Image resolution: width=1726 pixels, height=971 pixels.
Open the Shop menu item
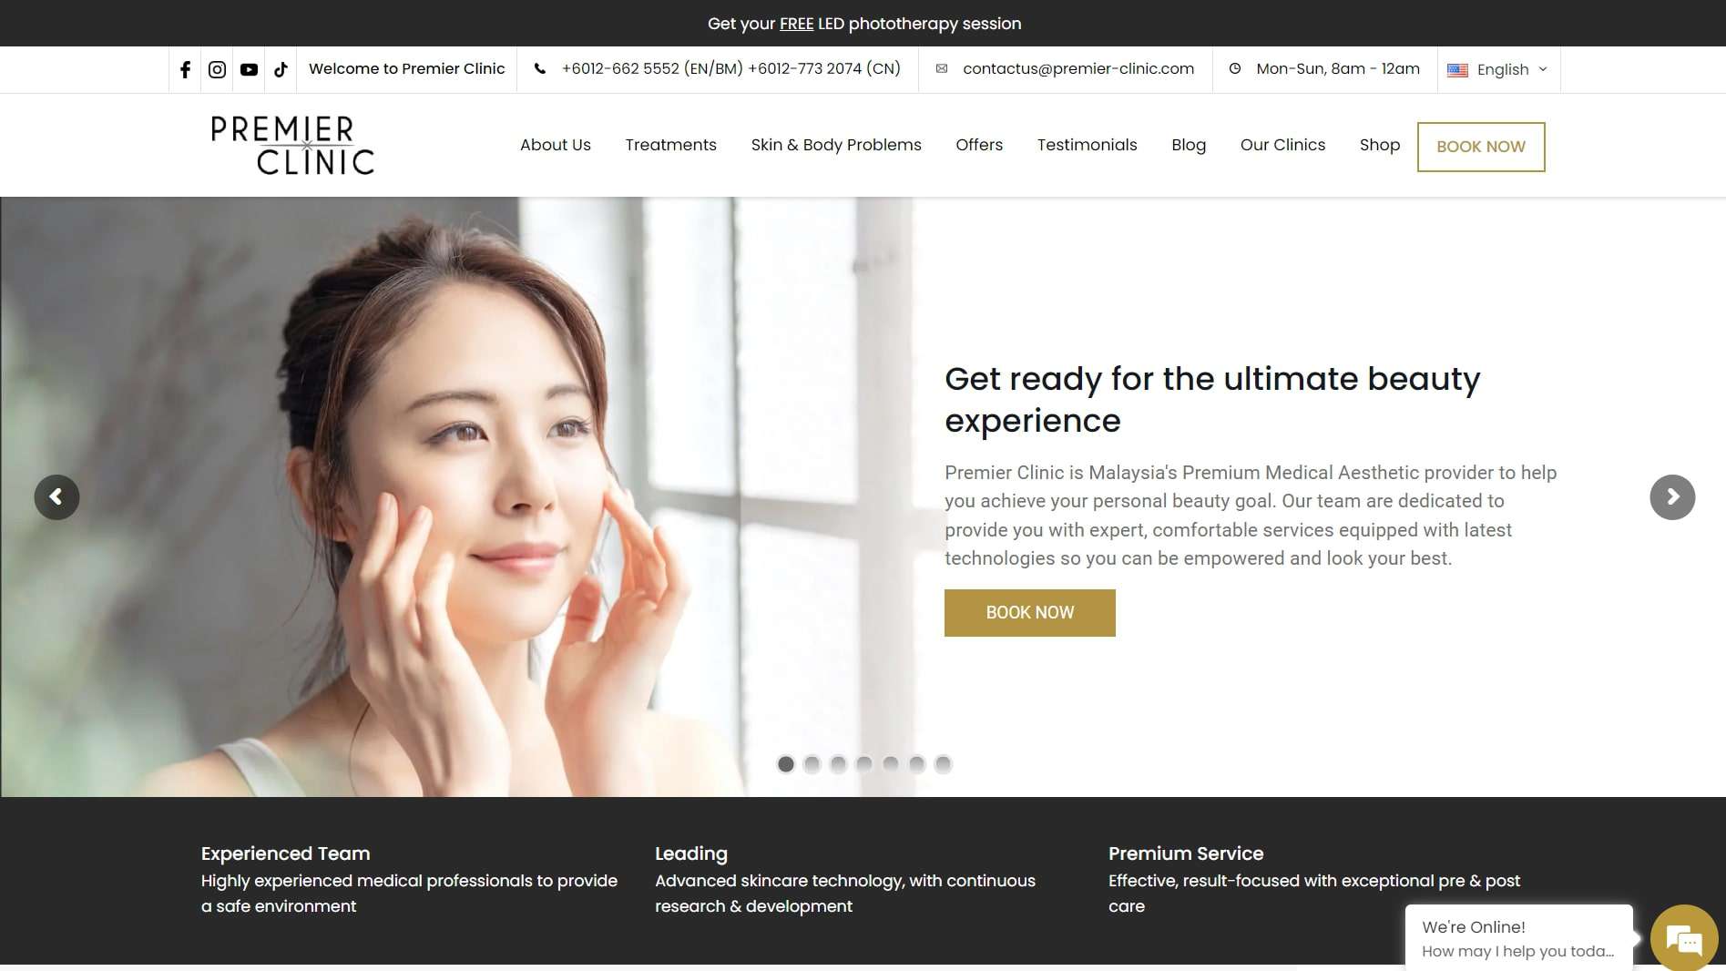tap(1380, 145)
